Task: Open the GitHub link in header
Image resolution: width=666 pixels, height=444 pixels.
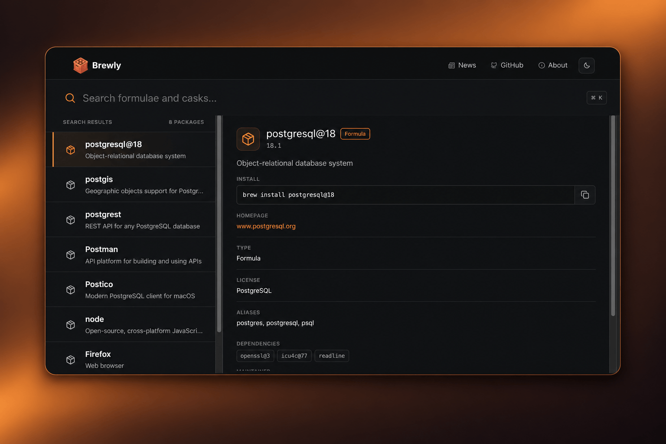Action: [x=507, y=65]
